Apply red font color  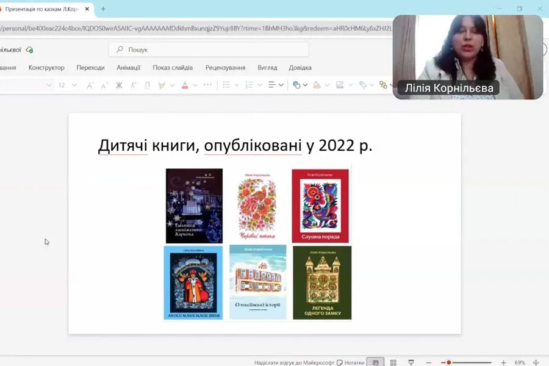(x=185, y=85)
